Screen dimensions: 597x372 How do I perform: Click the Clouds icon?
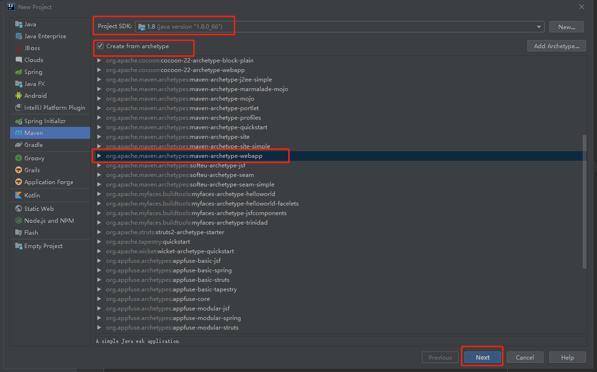click(19, 60)
